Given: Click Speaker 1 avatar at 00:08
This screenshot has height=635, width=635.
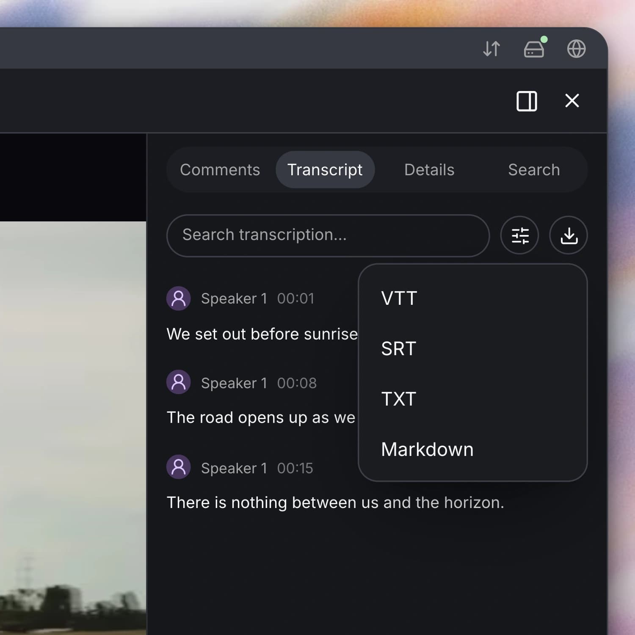Looking at the screenshot, I should click(x=179, y=382).
